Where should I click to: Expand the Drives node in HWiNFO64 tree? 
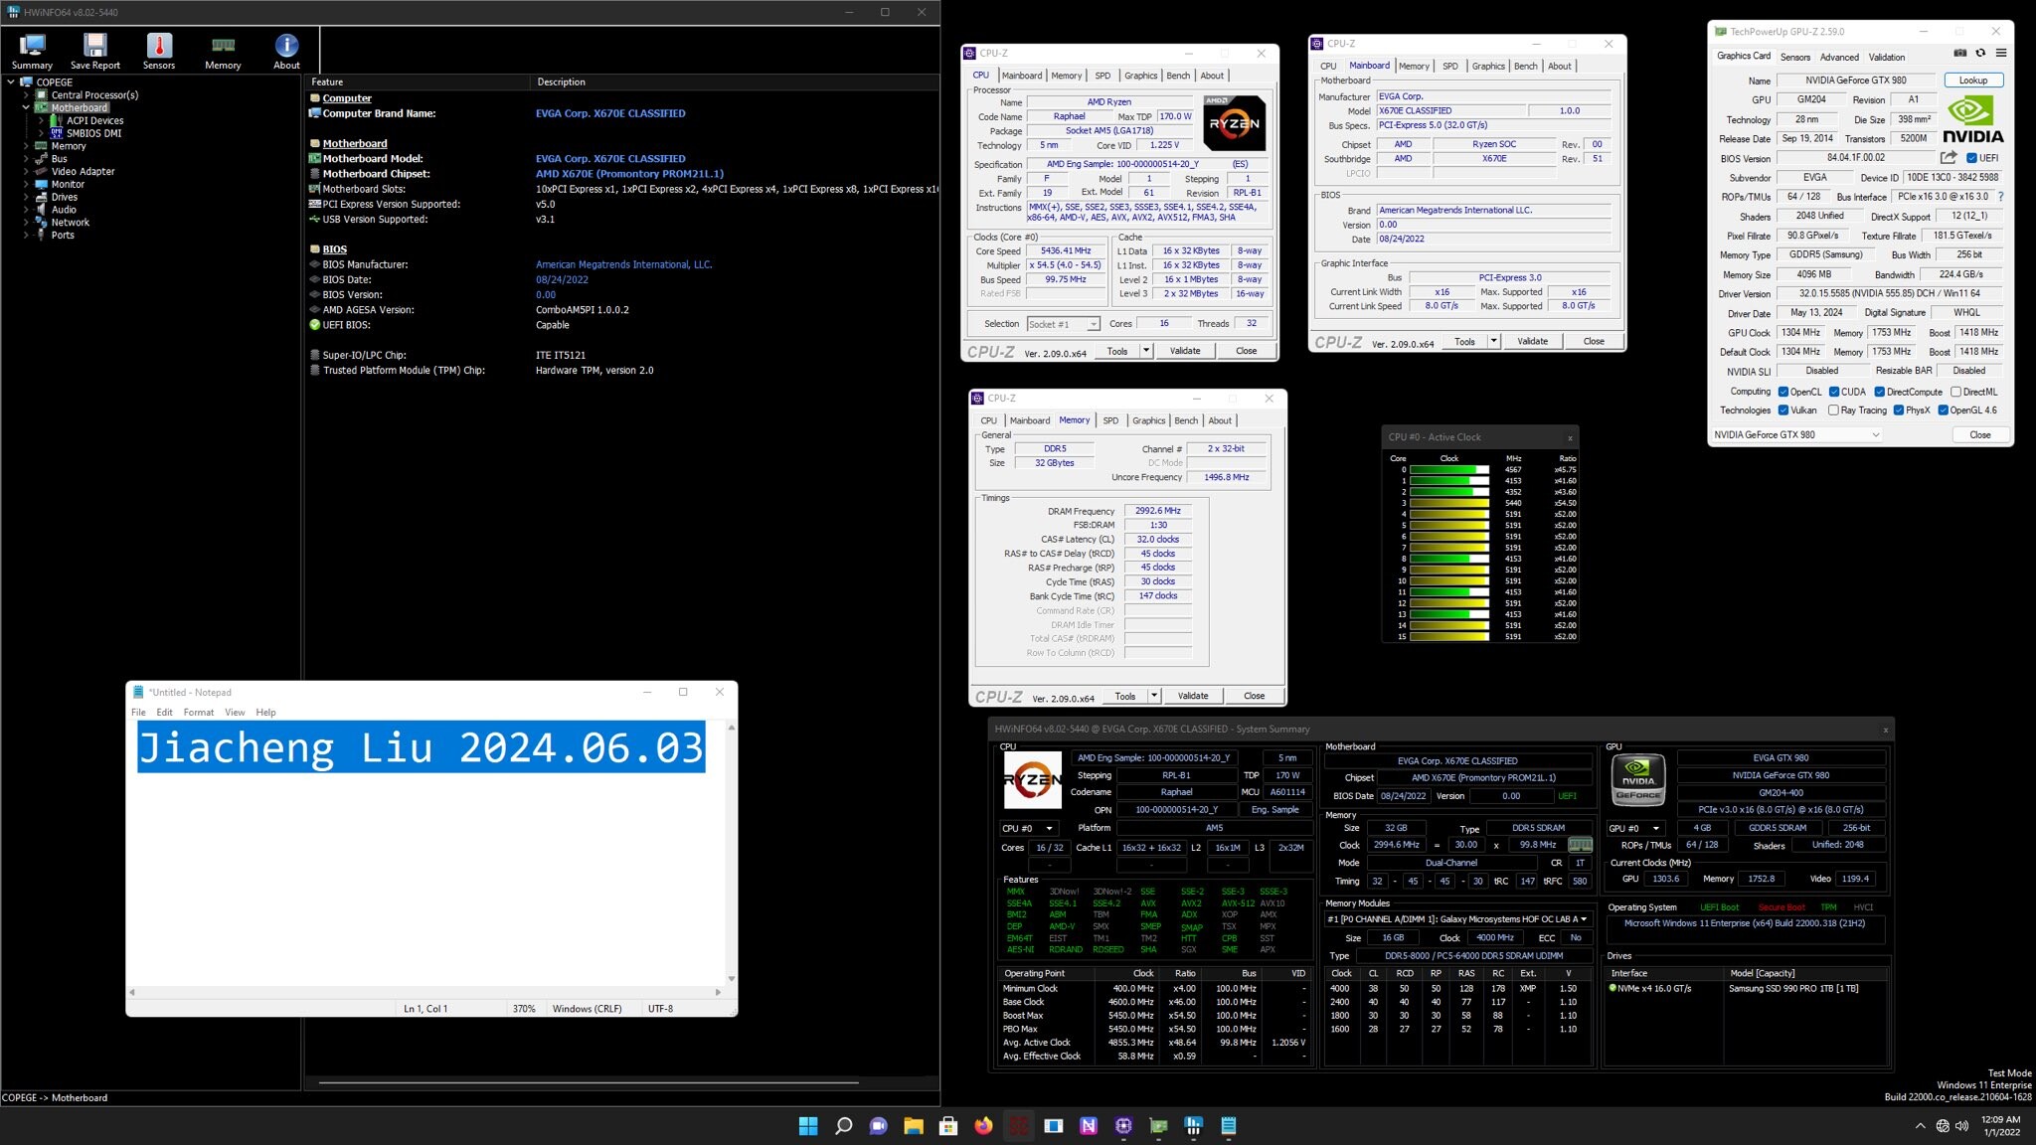pos(26,196)
